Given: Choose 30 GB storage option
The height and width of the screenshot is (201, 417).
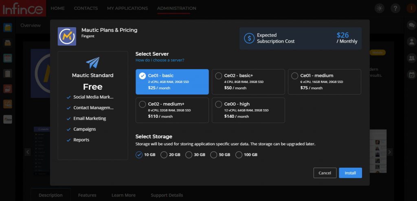Looking at the screenshot, I should click(189, 155).
